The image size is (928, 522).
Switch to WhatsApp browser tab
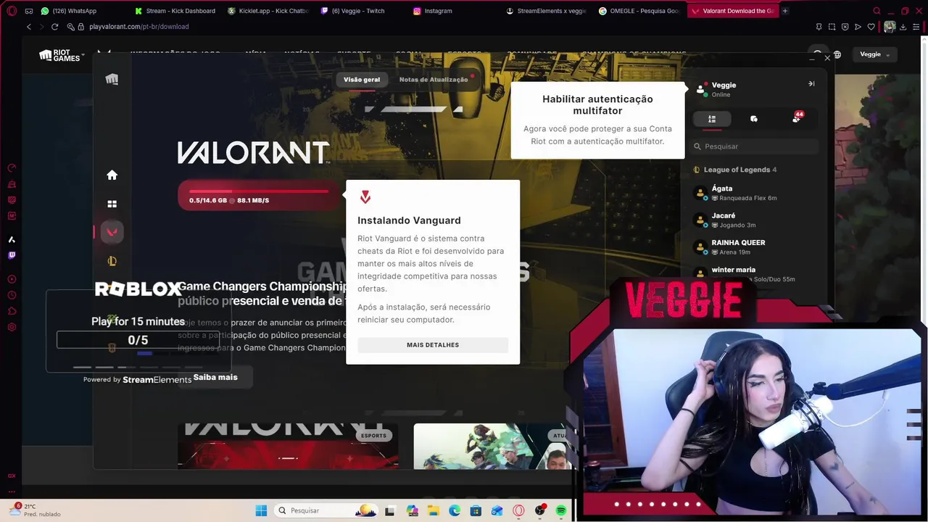[75, 11]
